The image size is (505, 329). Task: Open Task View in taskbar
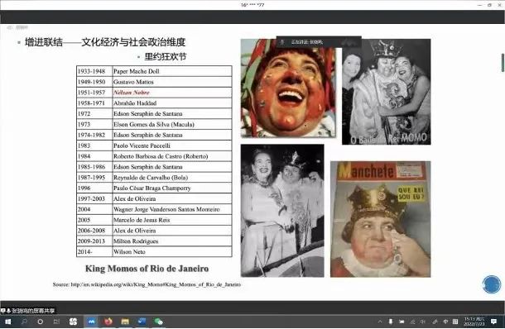pos(56,322)
